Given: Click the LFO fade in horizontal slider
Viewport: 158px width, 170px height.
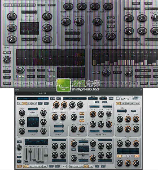Looking at the screenshot, I should point(83,154).
